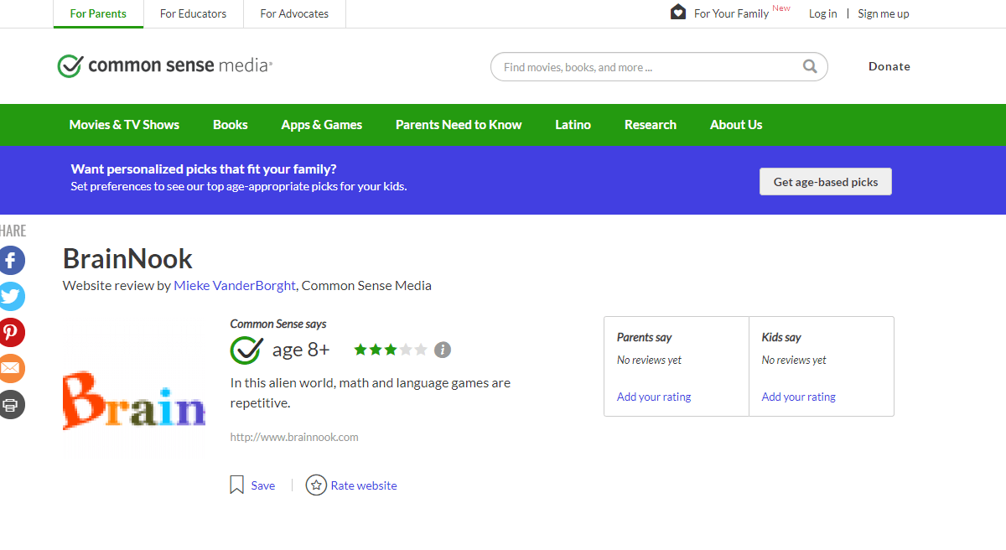The image size is (1006, 550).
Task: Share by email icon
Action: coord(11,369)
